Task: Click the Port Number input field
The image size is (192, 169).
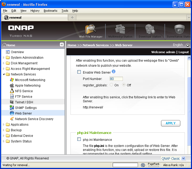Action: (x=116, y=79)
